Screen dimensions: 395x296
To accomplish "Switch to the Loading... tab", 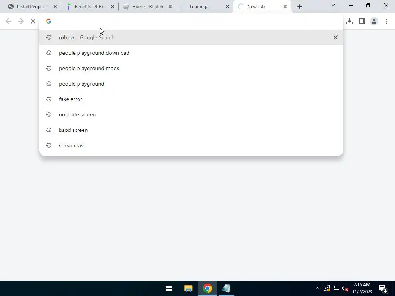I will coord(205,7).
